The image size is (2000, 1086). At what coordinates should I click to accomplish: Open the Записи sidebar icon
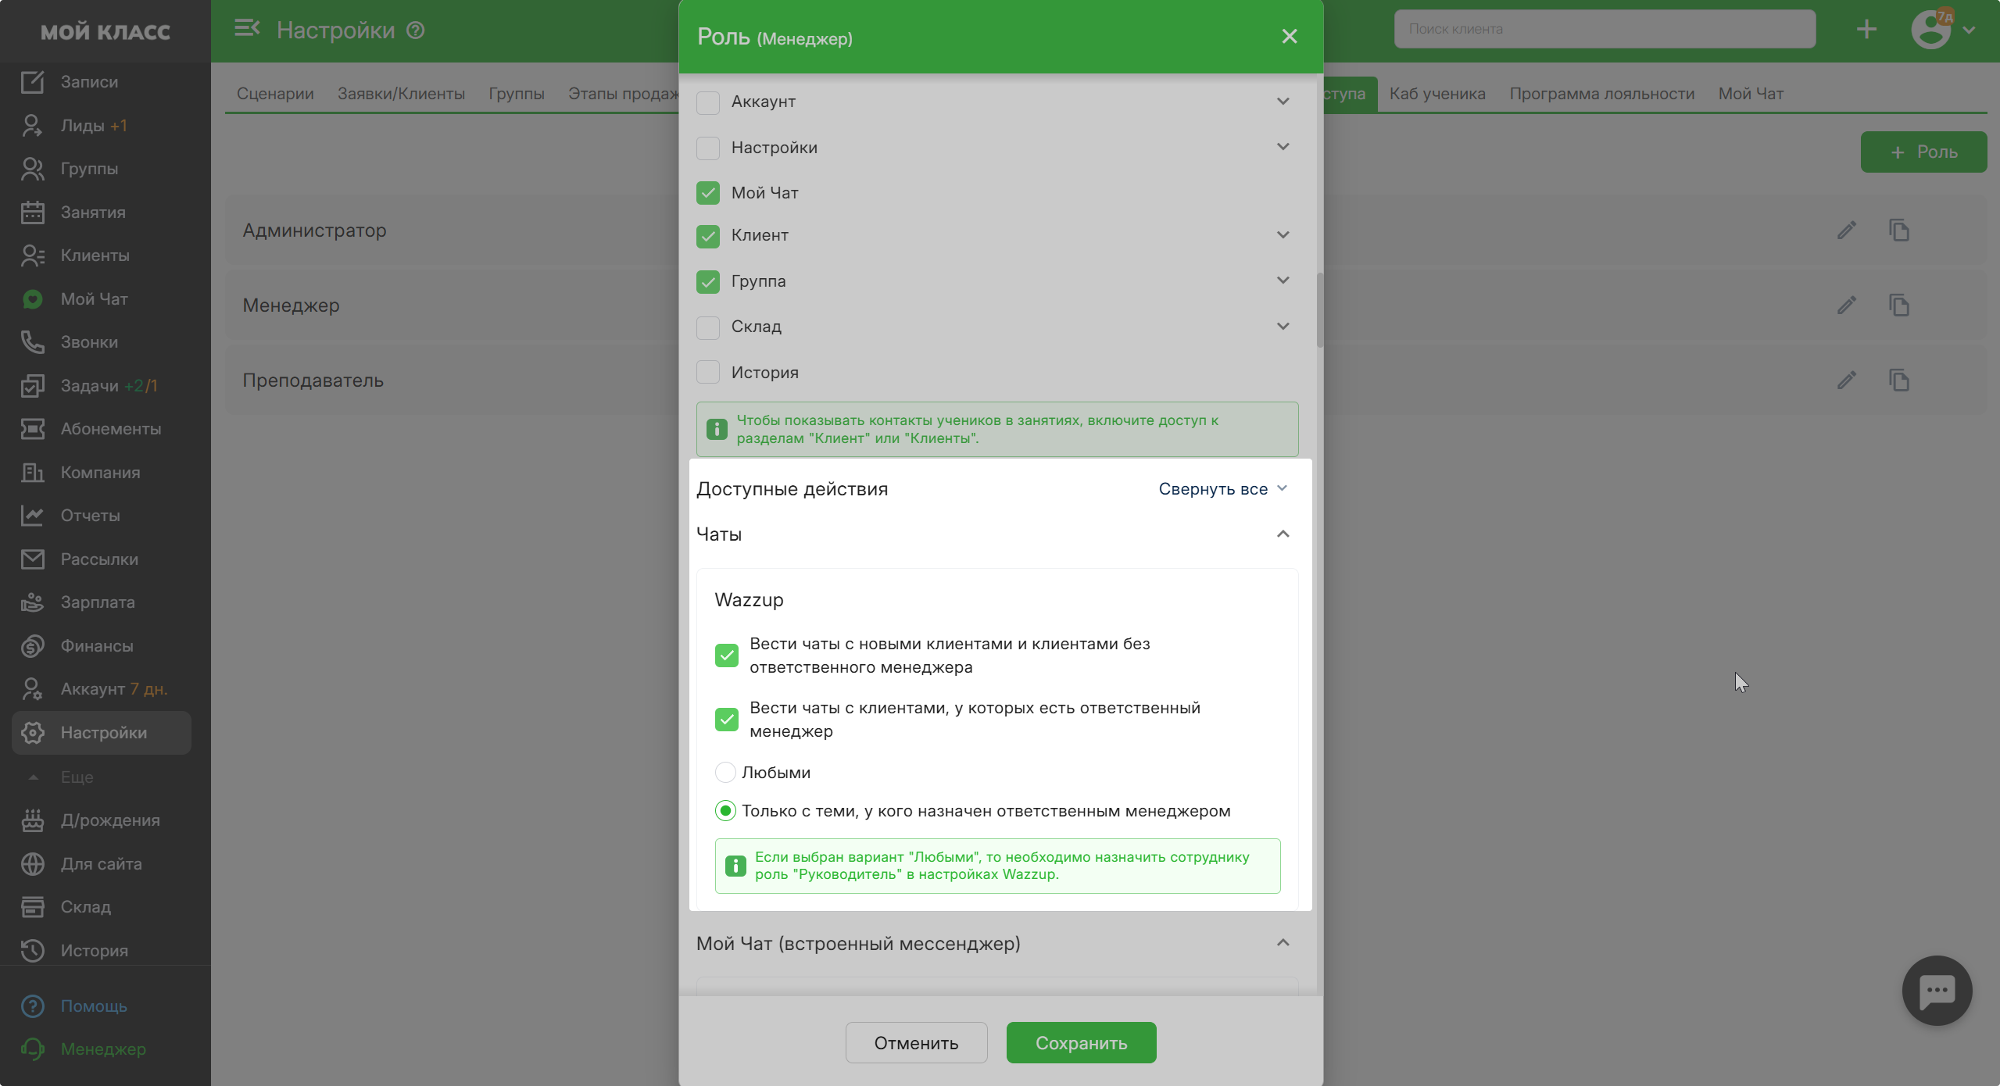(32, 81)
